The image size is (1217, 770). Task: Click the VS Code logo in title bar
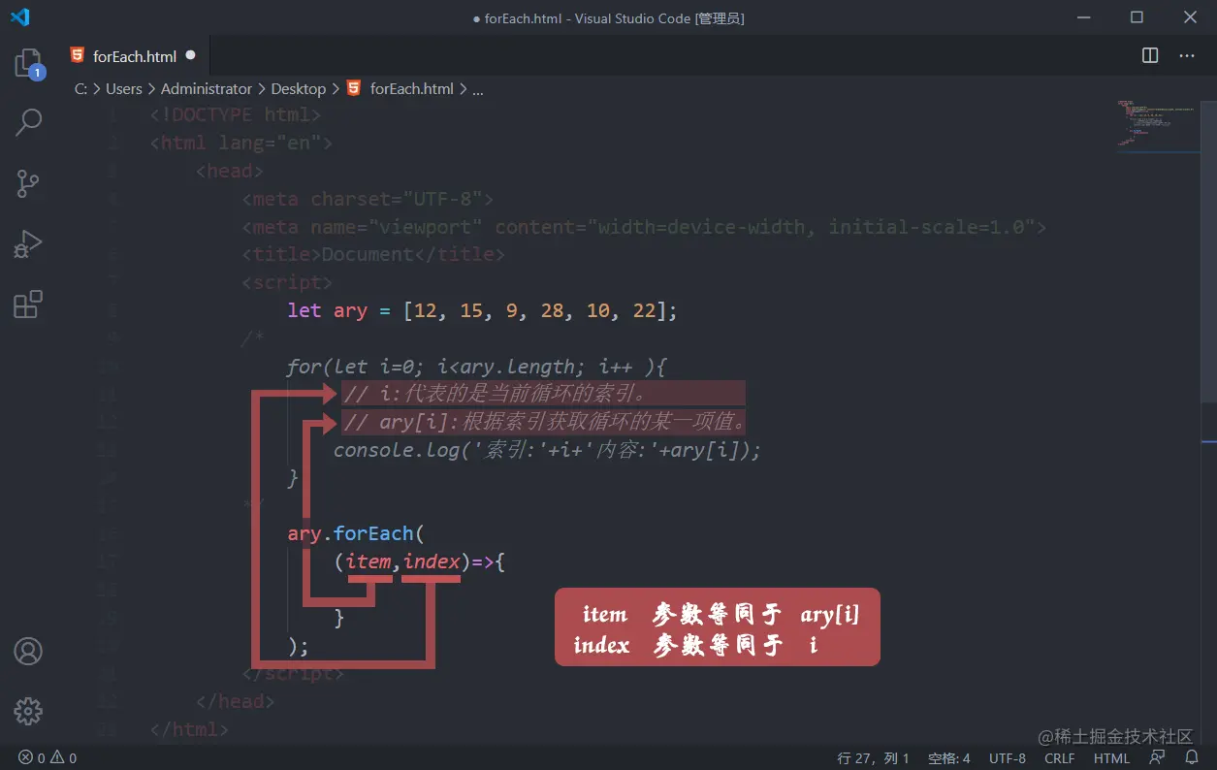[19, 17]
